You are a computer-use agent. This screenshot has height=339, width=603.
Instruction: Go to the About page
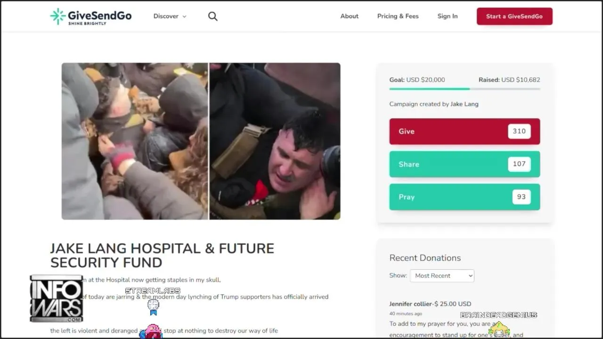[x=350, y=16]
